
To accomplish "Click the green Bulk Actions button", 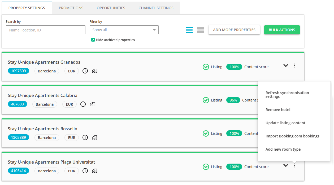I will pyautogui.click(x=282, y=30).
